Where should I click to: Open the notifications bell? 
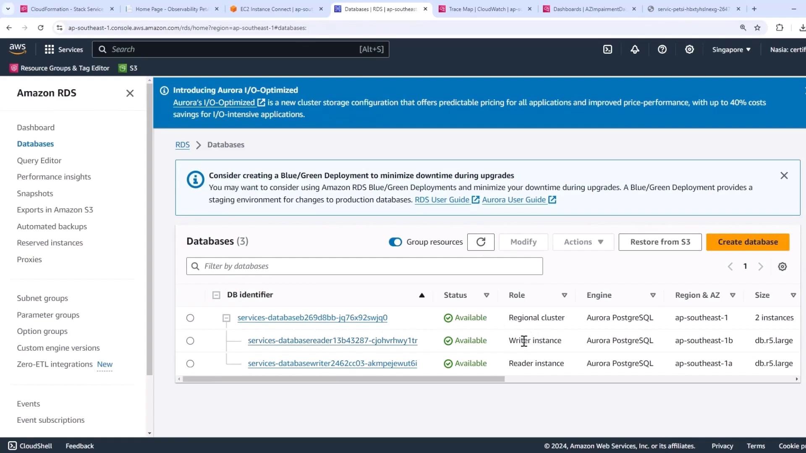click(635, 49)
